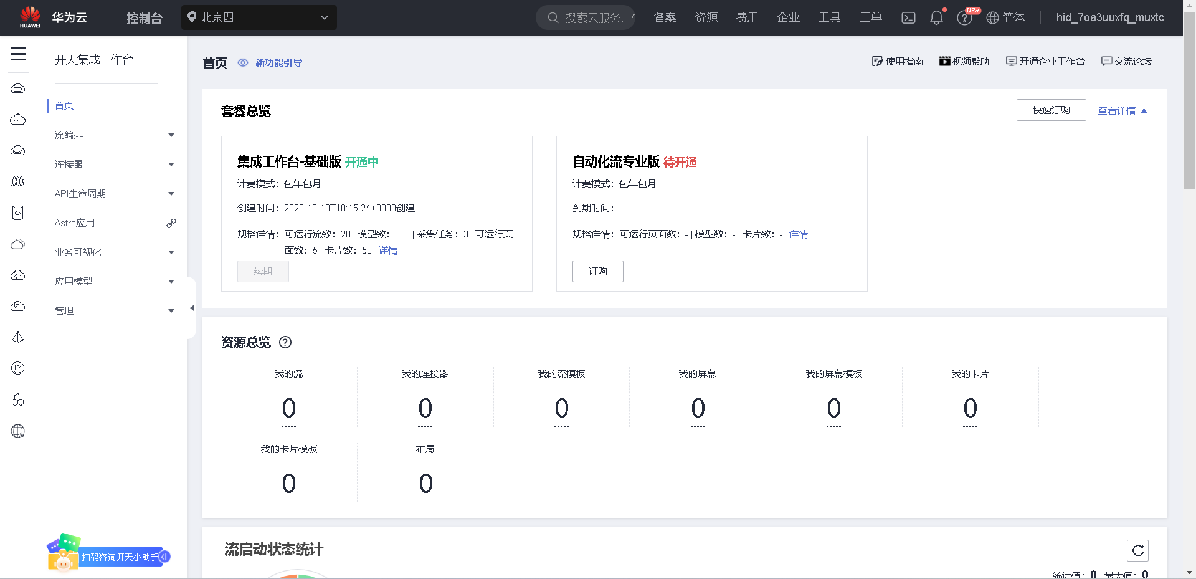
Task: Go to 控制台 console home
Action: point(145,18)
